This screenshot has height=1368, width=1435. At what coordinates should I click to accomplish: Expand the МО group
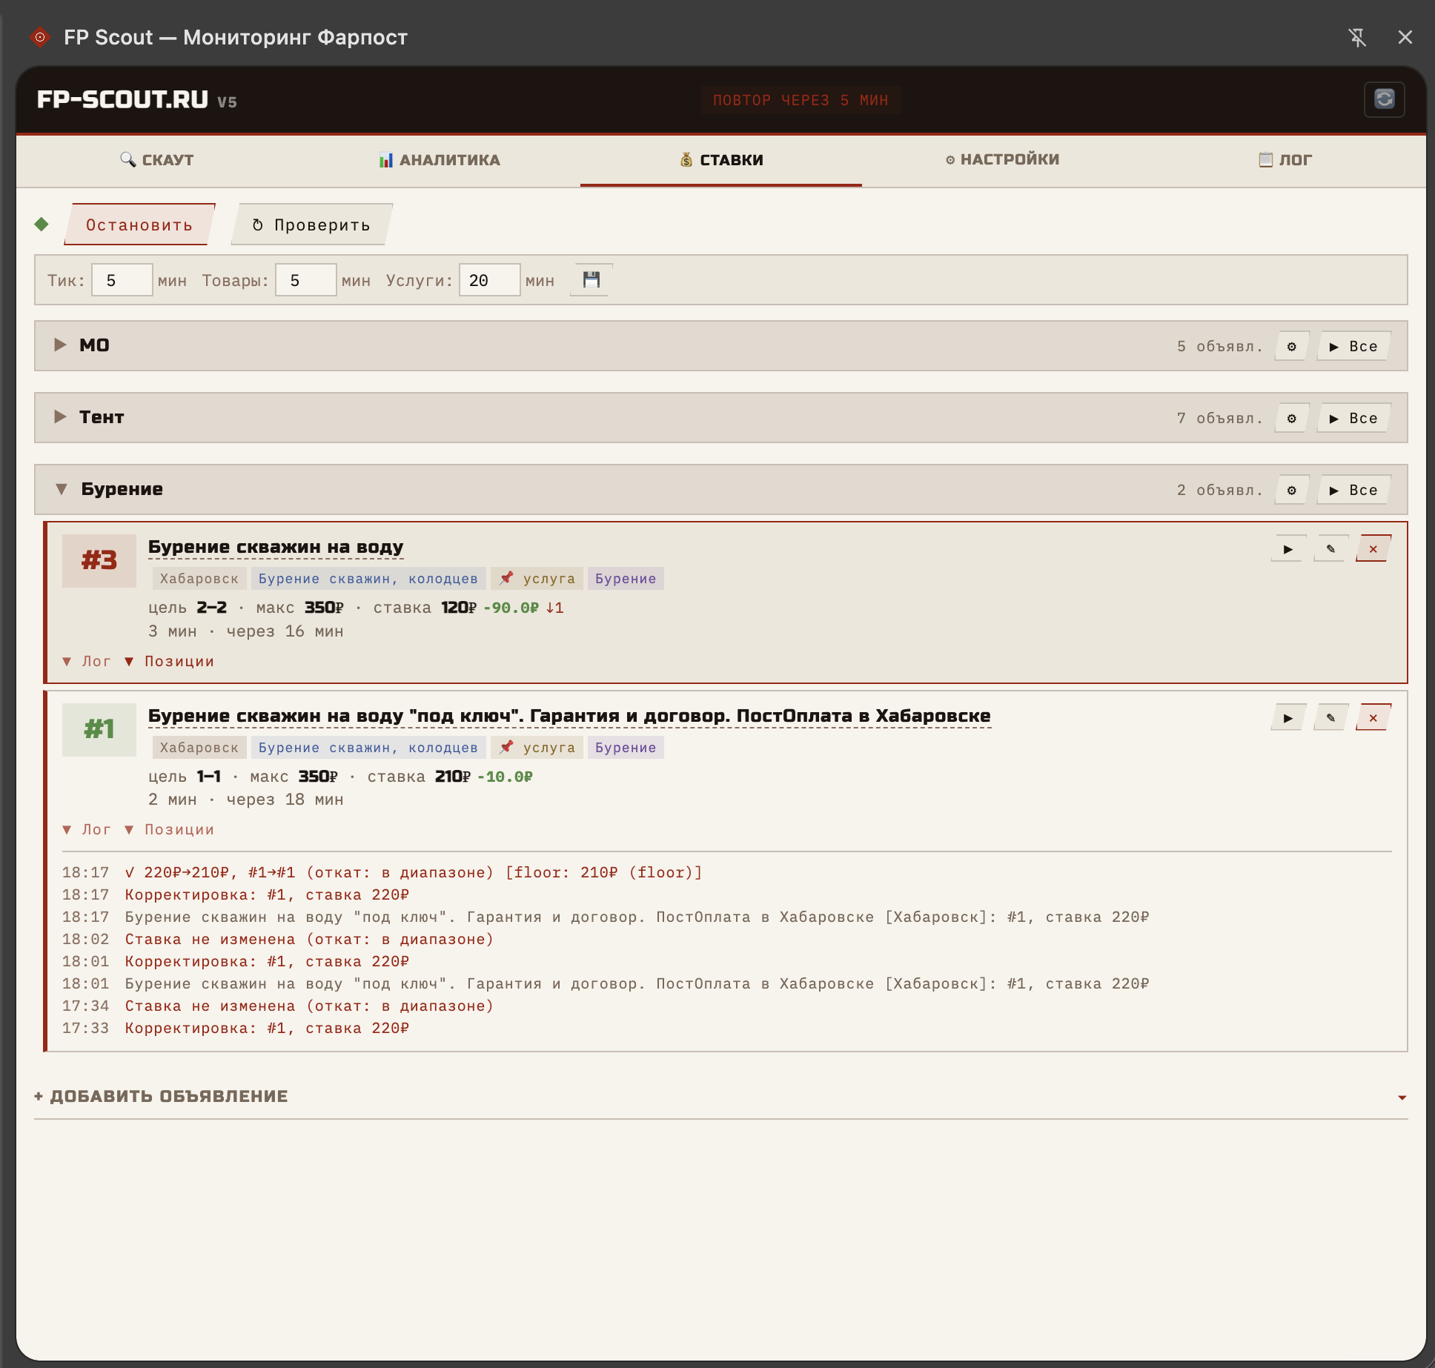pos(60,345)
